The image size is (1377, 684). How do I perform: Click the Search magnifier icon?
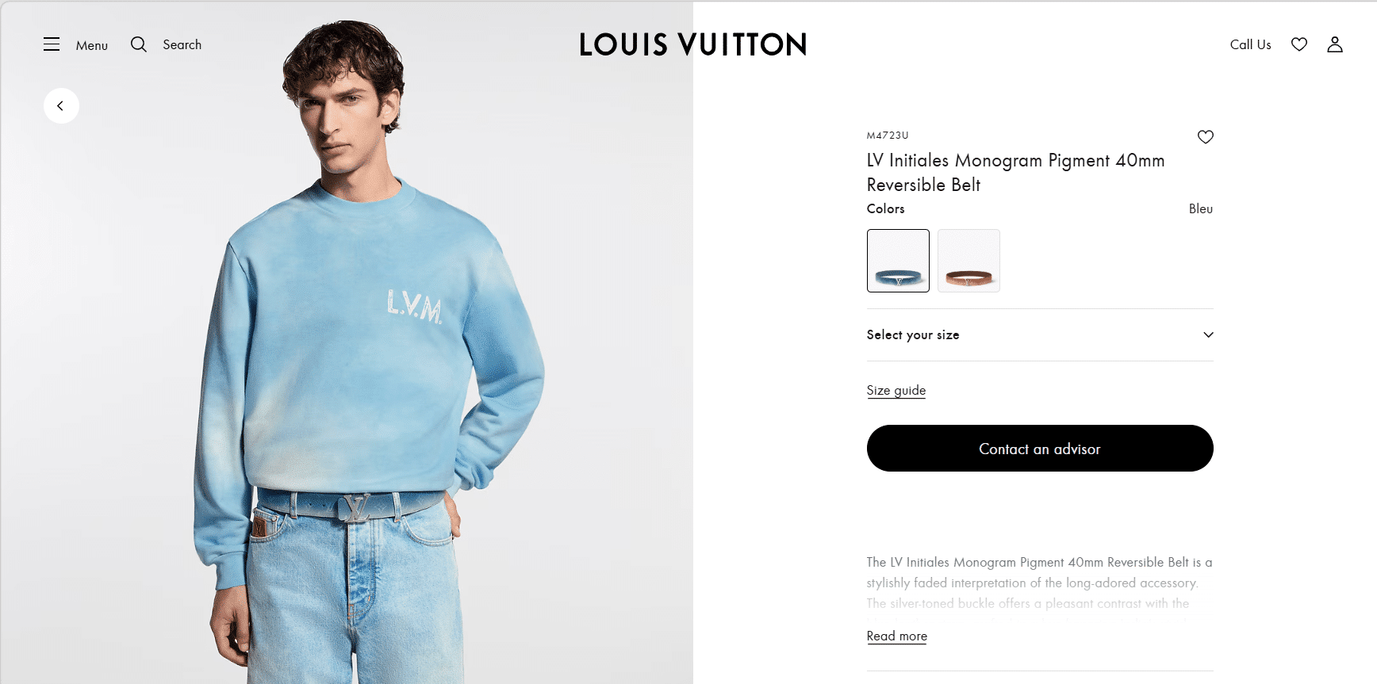point(139,44)
